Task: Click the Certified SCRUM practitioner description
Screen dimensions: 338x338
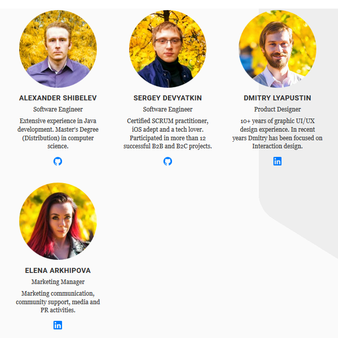Action: click(x=167, y=133)
